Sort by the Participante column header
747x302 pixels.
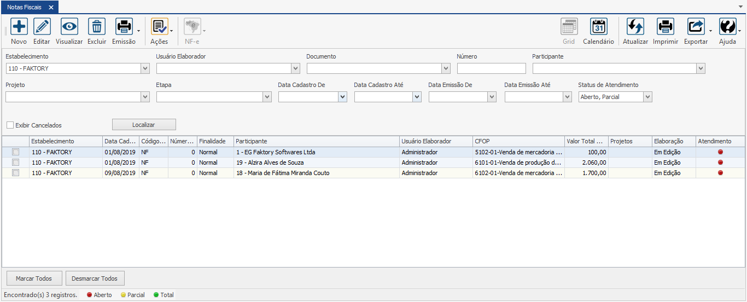coord(316,141)
